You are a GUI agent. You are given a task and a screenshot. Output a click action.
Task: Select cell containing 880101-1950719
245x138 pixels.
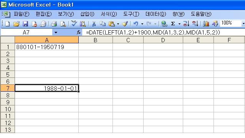[47, 47]
